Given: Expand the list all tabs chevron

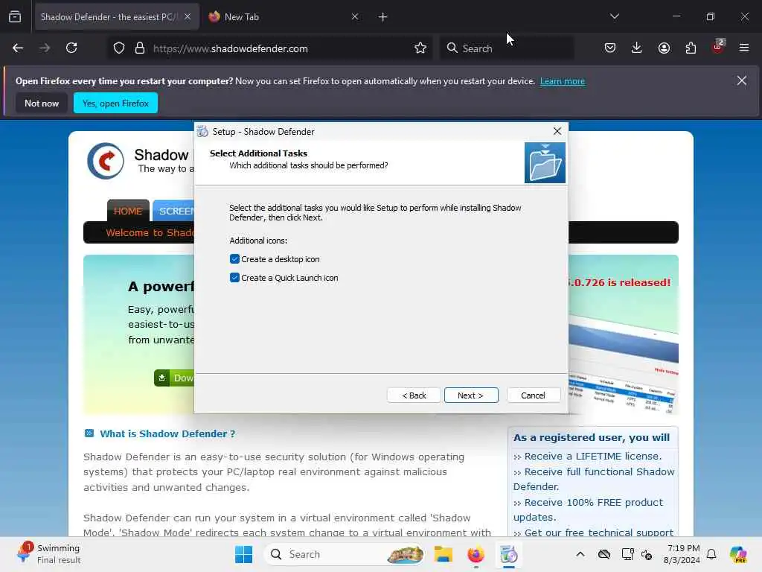Looking at the screenshot, I should 615,16.
